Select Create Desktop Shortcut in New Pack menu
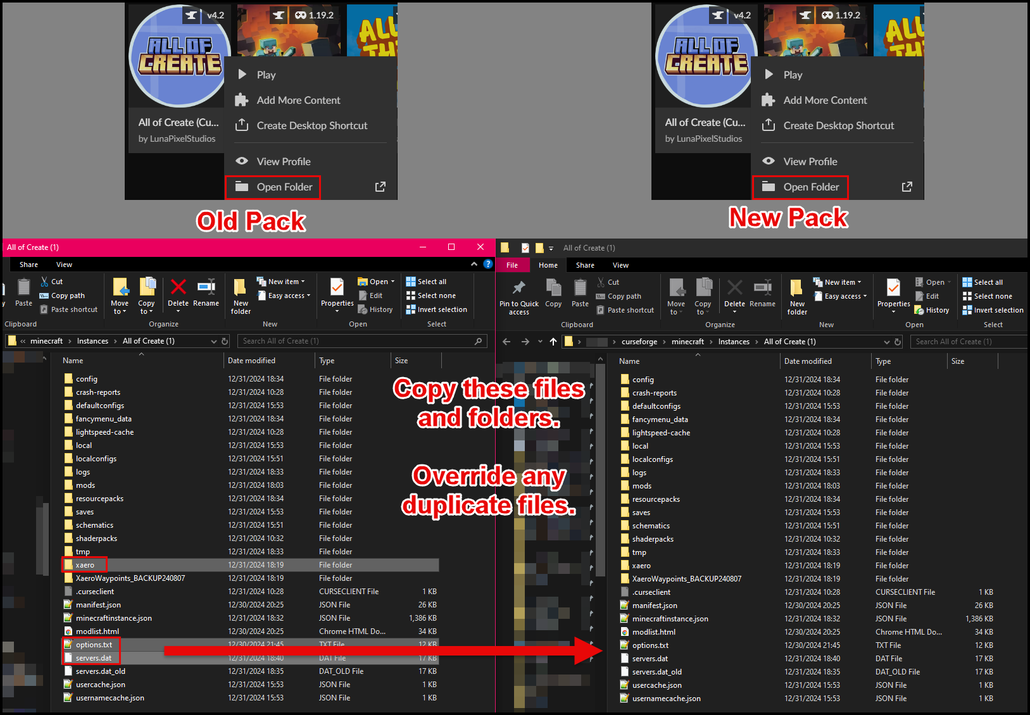 pos(838,125)
